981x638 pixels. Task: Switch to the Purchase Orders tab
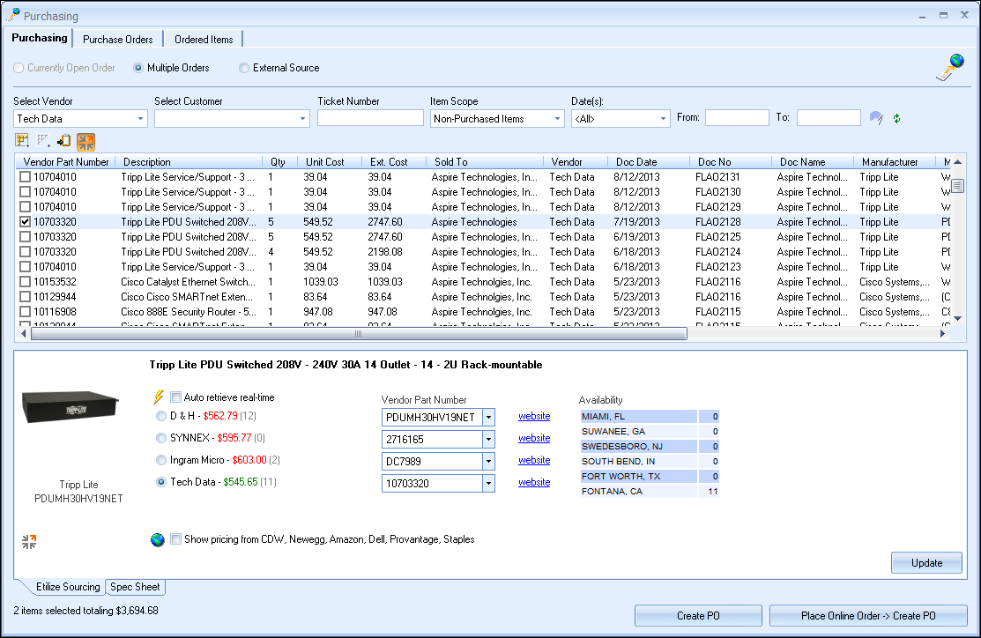click(117, 40)
